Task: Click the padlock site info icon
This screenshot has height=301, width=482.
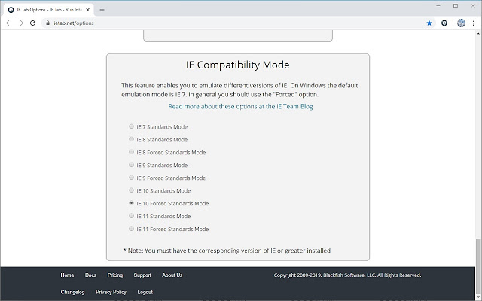Action: click(47, 23)
